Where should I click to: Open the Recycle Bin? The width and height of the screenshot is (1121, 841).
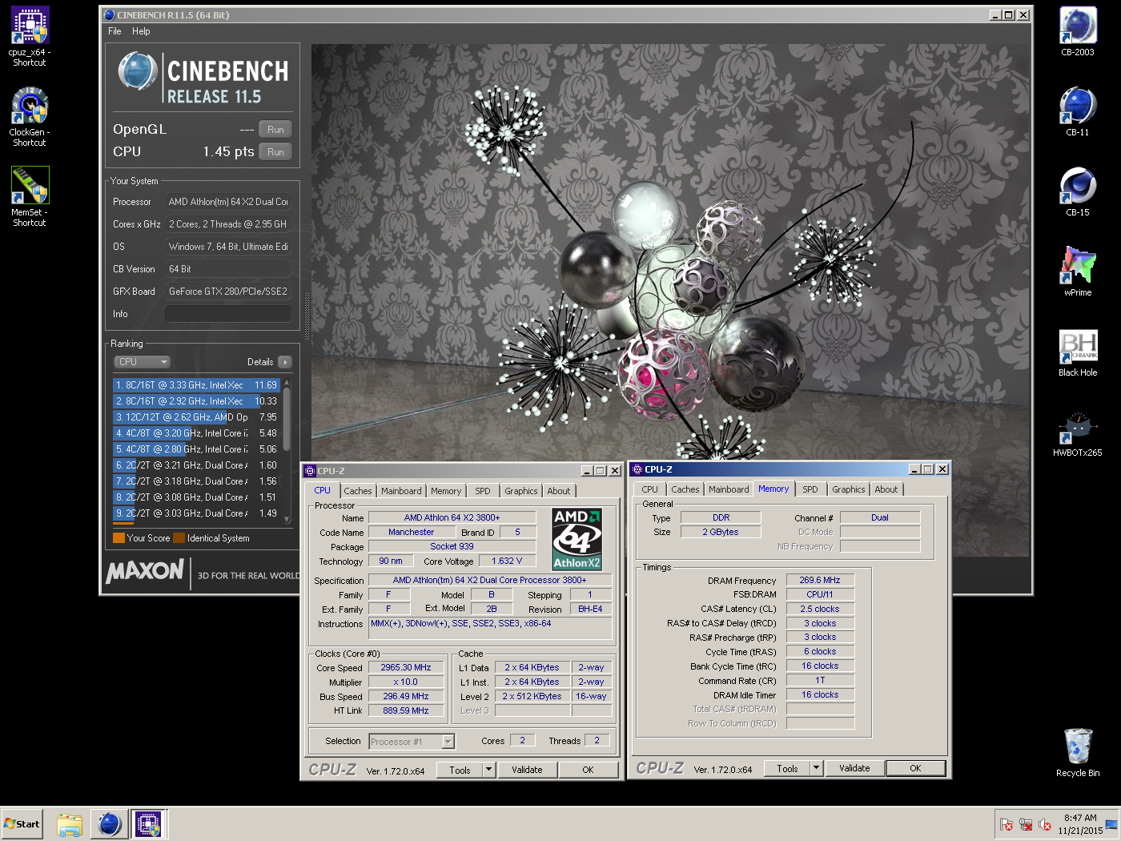[1078, 751]
